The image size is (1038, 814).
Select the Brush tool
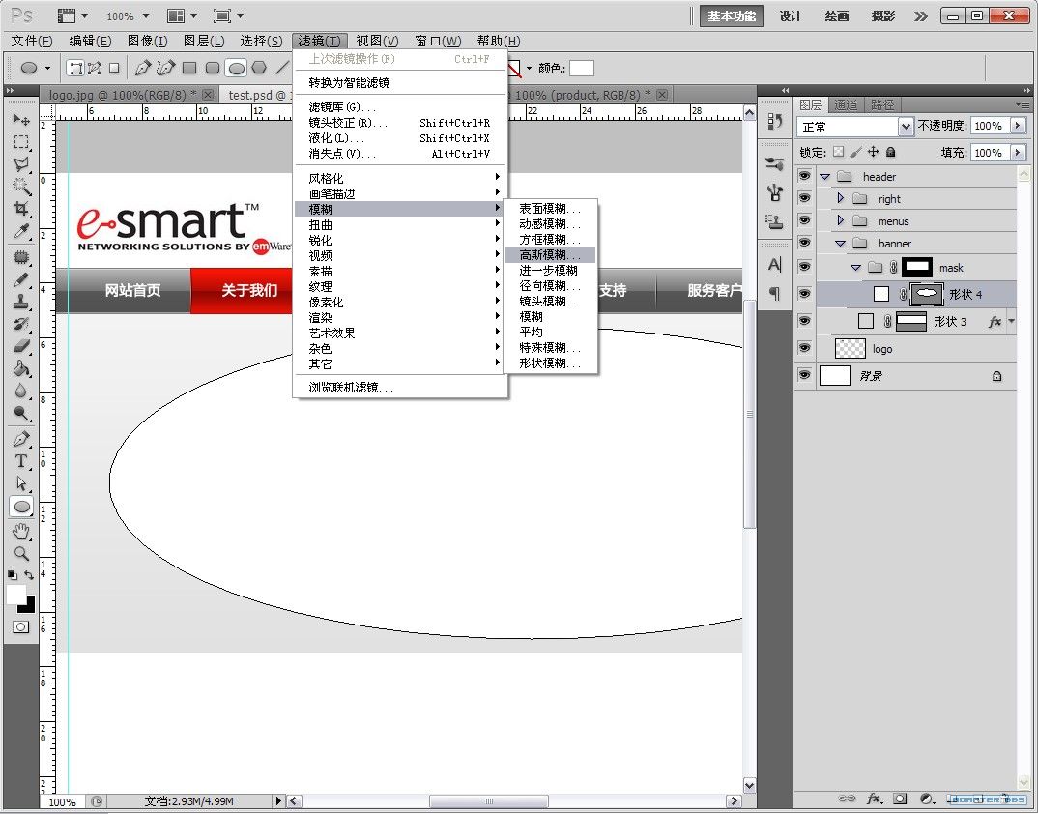pyautogui.click(x=21, y=279)
